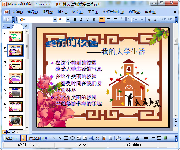Viewport: 180px width, 150px height.
Task: Select the Oval drawing tool
Action: (x=73, y=138)
